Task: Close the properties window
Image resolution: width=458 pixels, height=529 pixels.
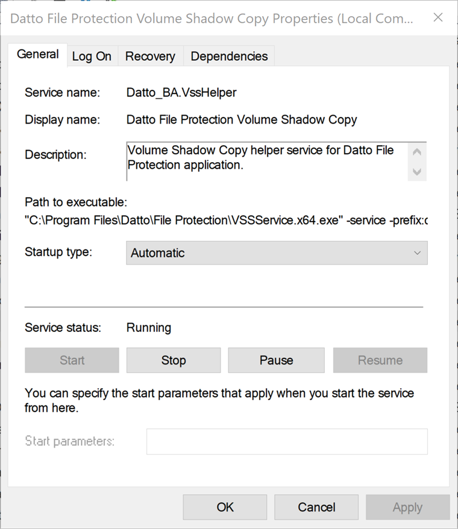Action: [438, 17]
